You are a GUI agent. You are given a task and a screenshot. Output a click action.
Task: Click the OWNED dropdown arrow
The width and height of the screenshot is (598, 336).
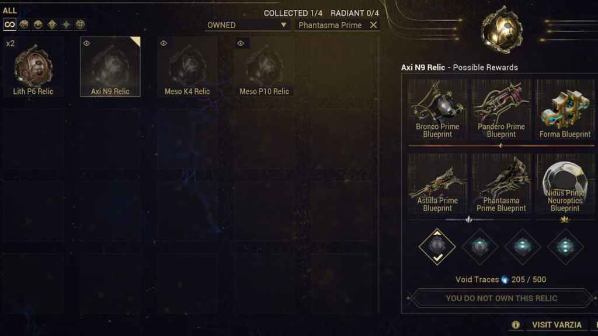[283, 24]
